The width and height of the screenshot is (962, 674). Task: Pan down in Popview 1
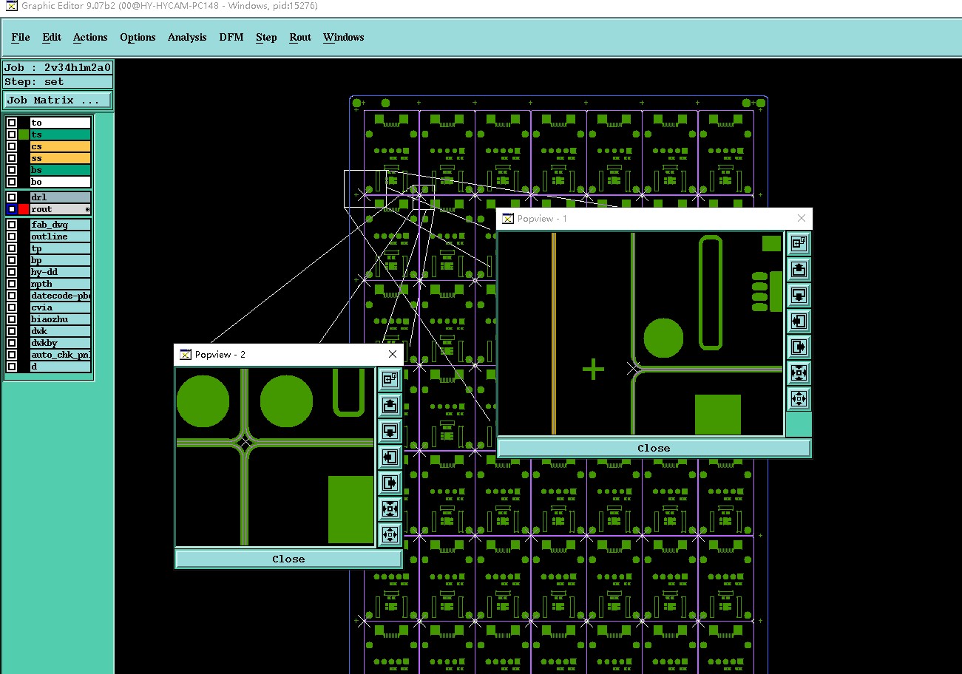click(x=798, y=295)
